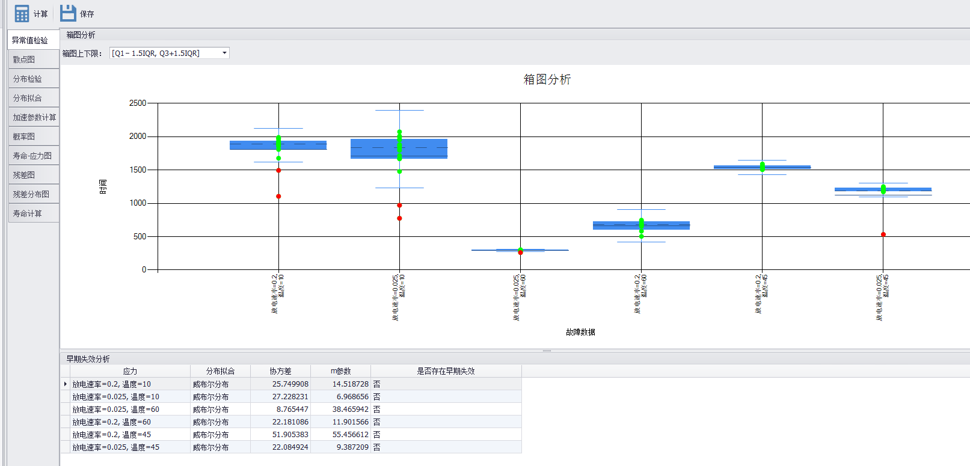This screenshot has height=466, width=970.
Task: Select row 放电速率=0.025, 温度=45
Action: (291, 447)
